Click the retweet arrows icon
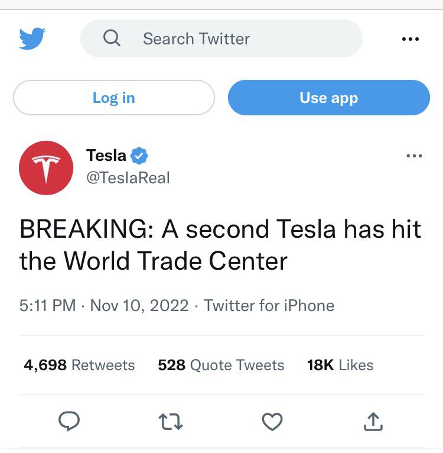 171,421
